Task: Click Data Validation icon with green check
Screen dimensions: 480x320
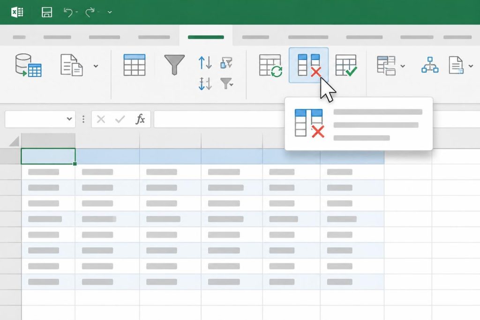Action: pyautogui.click(x=346, y=65)
